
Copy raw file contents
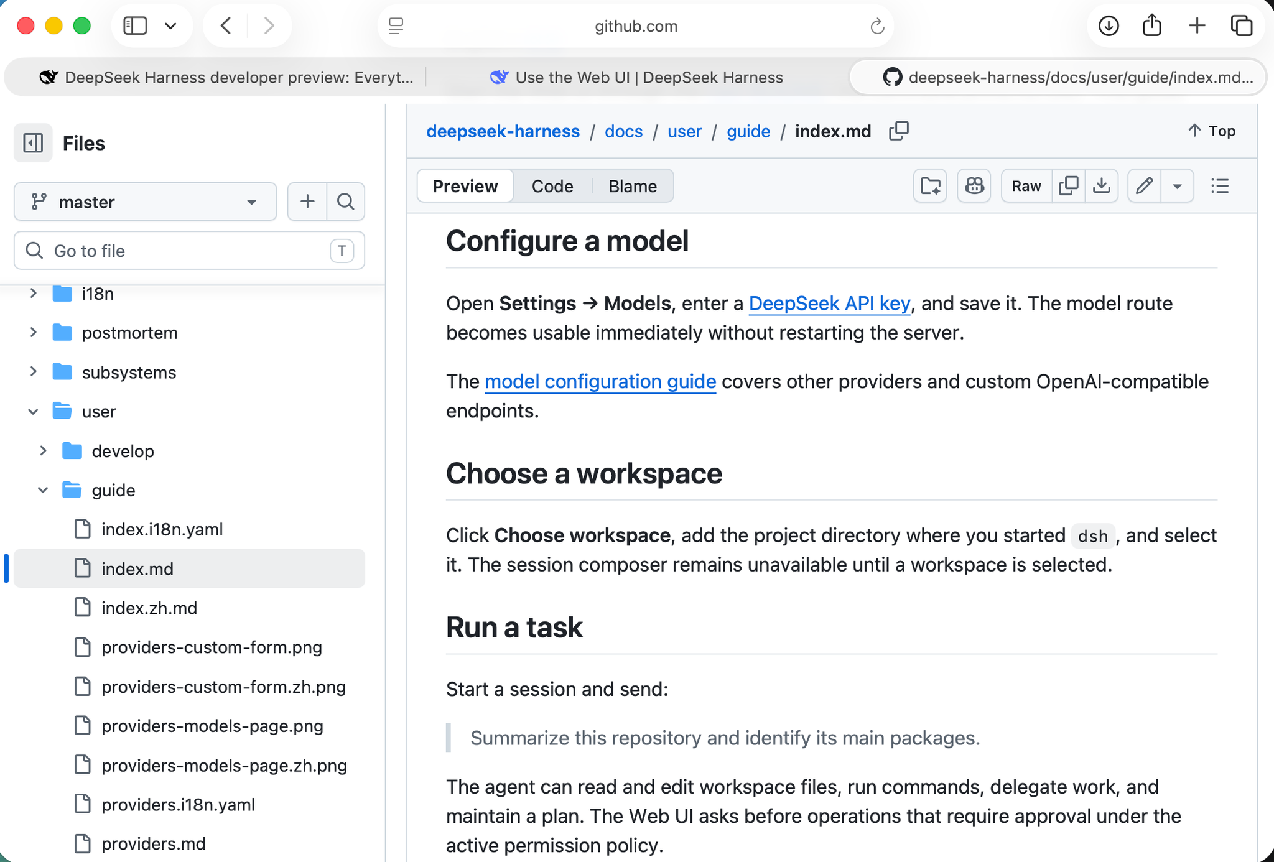1068,186
